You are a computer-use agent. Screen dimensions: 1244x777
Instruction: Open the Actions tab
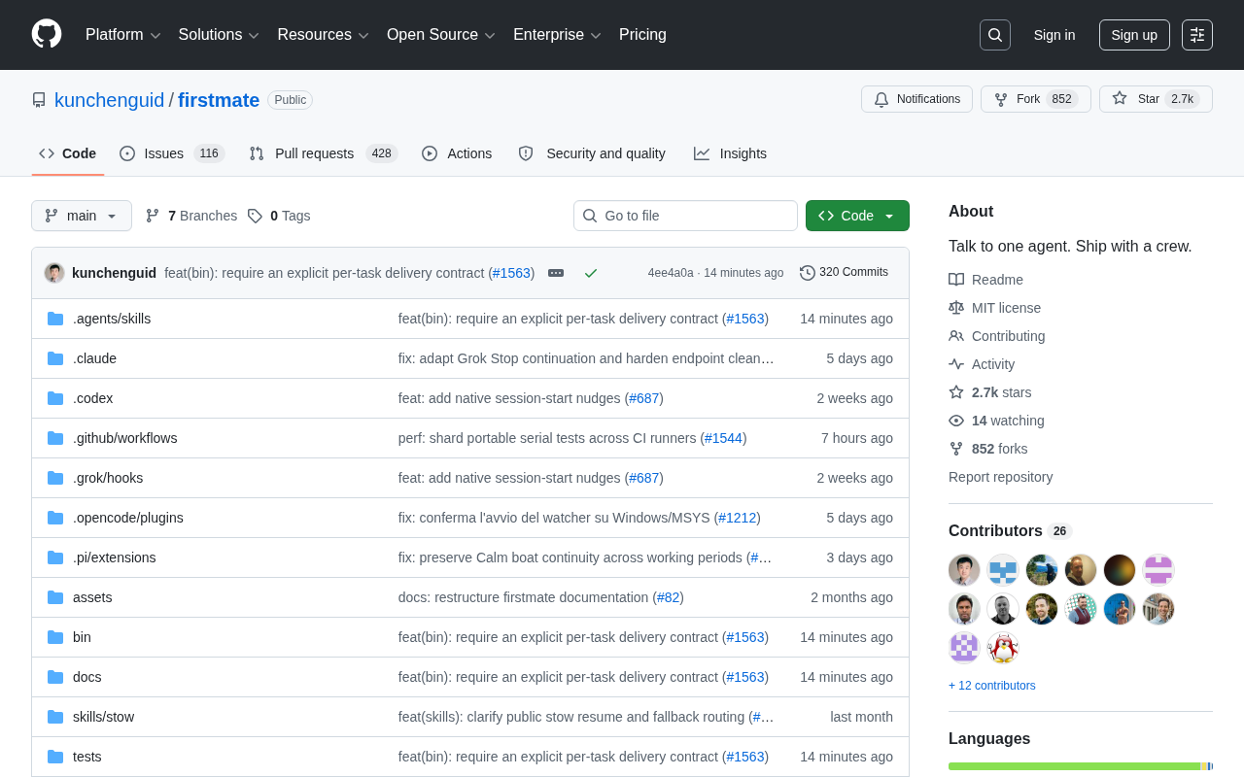tap(457, 153)
